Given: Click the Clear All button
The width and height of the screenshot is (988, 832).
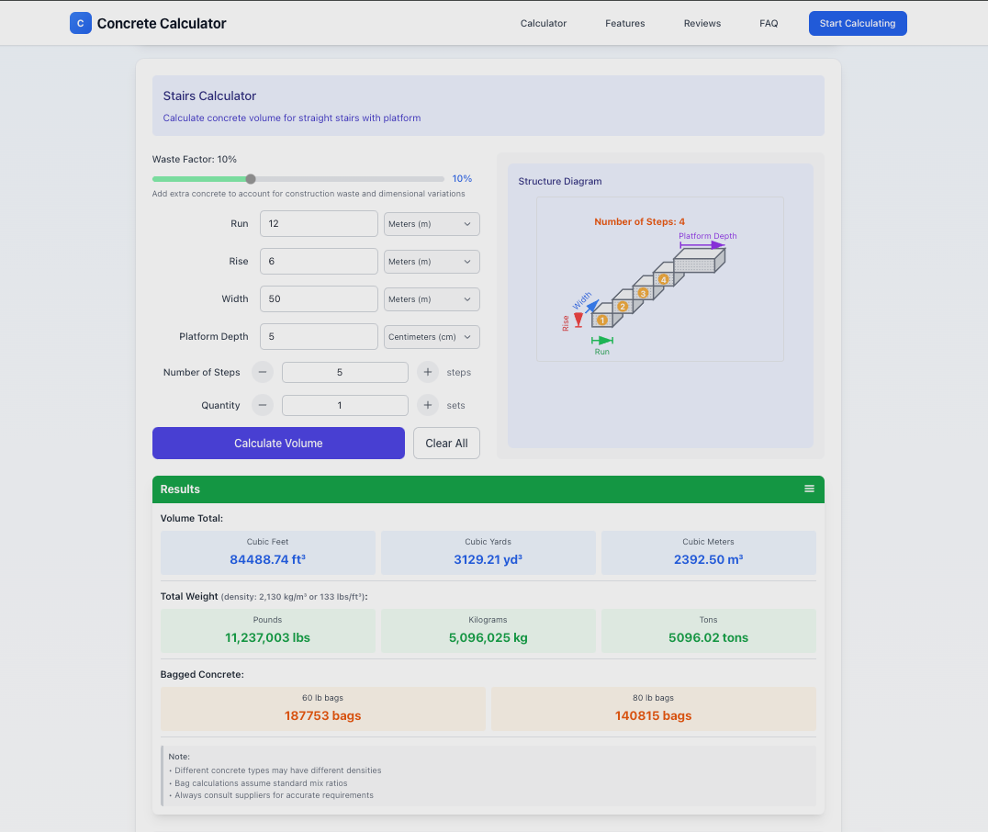Looking at the screenshot, I should (x=446, y=444).
